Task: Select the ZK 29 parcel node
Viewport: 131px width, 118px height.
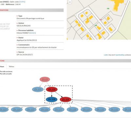Action: coord(45,79)
